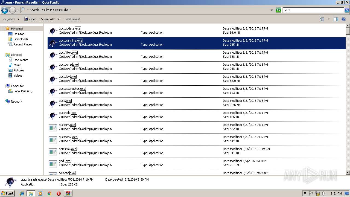Click the Back navigation arrow
350x197 pixels.
(x=5, y=10)
